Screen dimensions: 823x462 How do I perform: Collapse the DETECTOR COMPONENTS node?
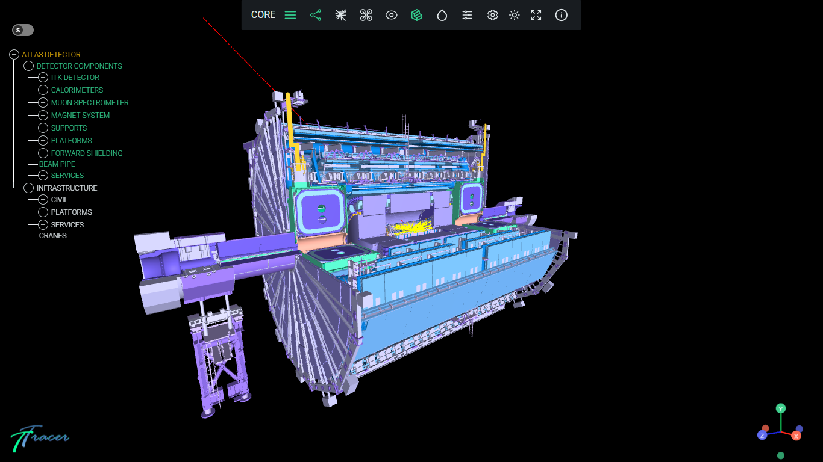pos(28,66)
